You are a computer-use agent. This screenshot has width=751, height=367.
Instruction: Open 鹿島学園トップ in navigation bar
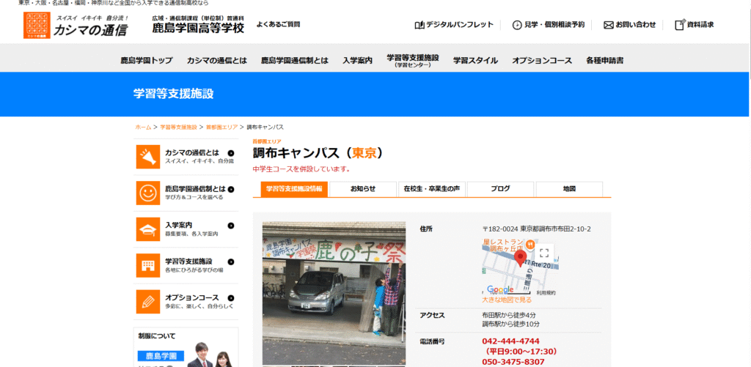click(147, 61)
